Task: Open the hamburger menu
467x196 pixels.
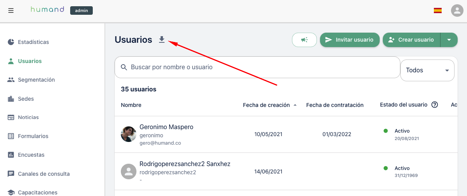Action: coord(11,10)
